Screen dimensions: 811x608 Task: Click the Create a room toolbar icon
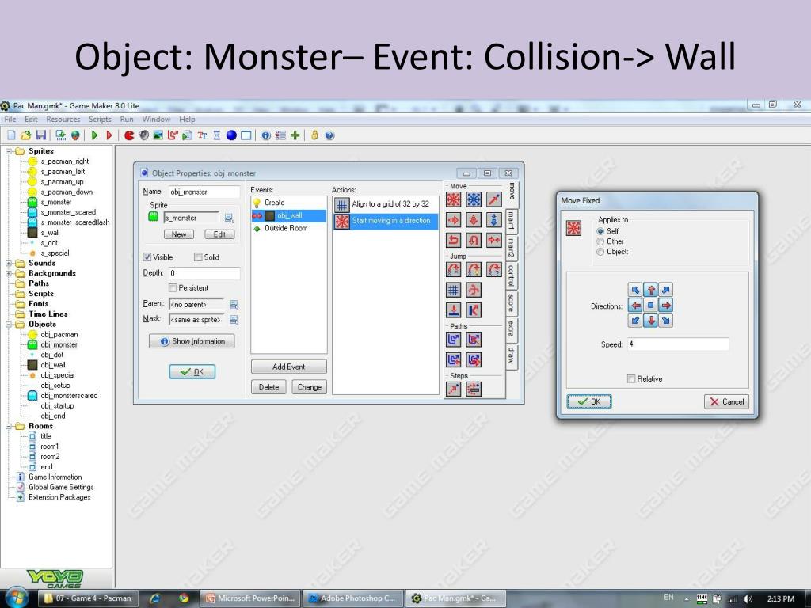[246, 135]
